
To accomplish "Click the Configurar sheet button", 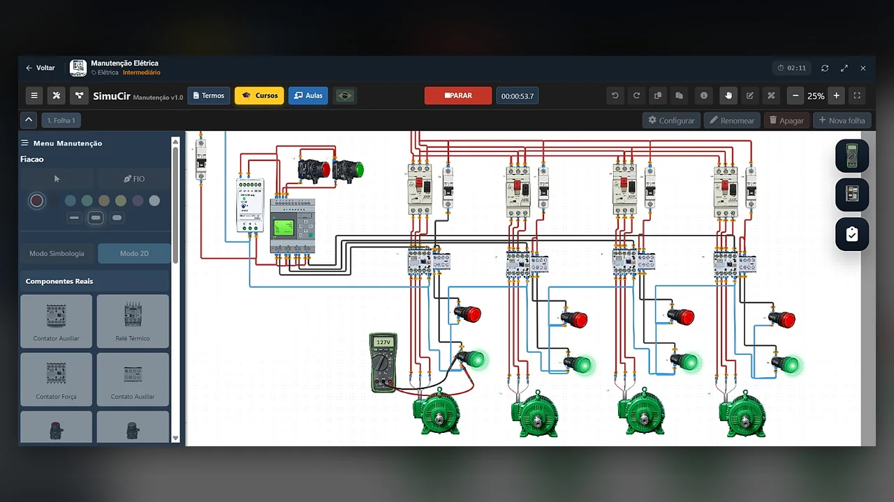I will 671,121.
